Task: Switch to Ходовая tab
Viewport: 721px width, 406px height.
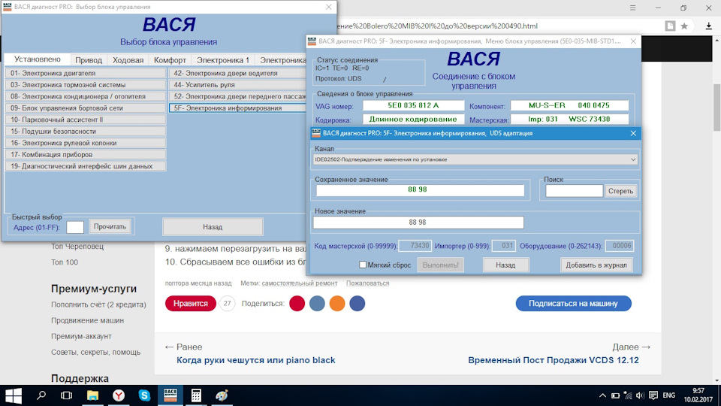Action: pyautogui.click(x=128, y=60)
